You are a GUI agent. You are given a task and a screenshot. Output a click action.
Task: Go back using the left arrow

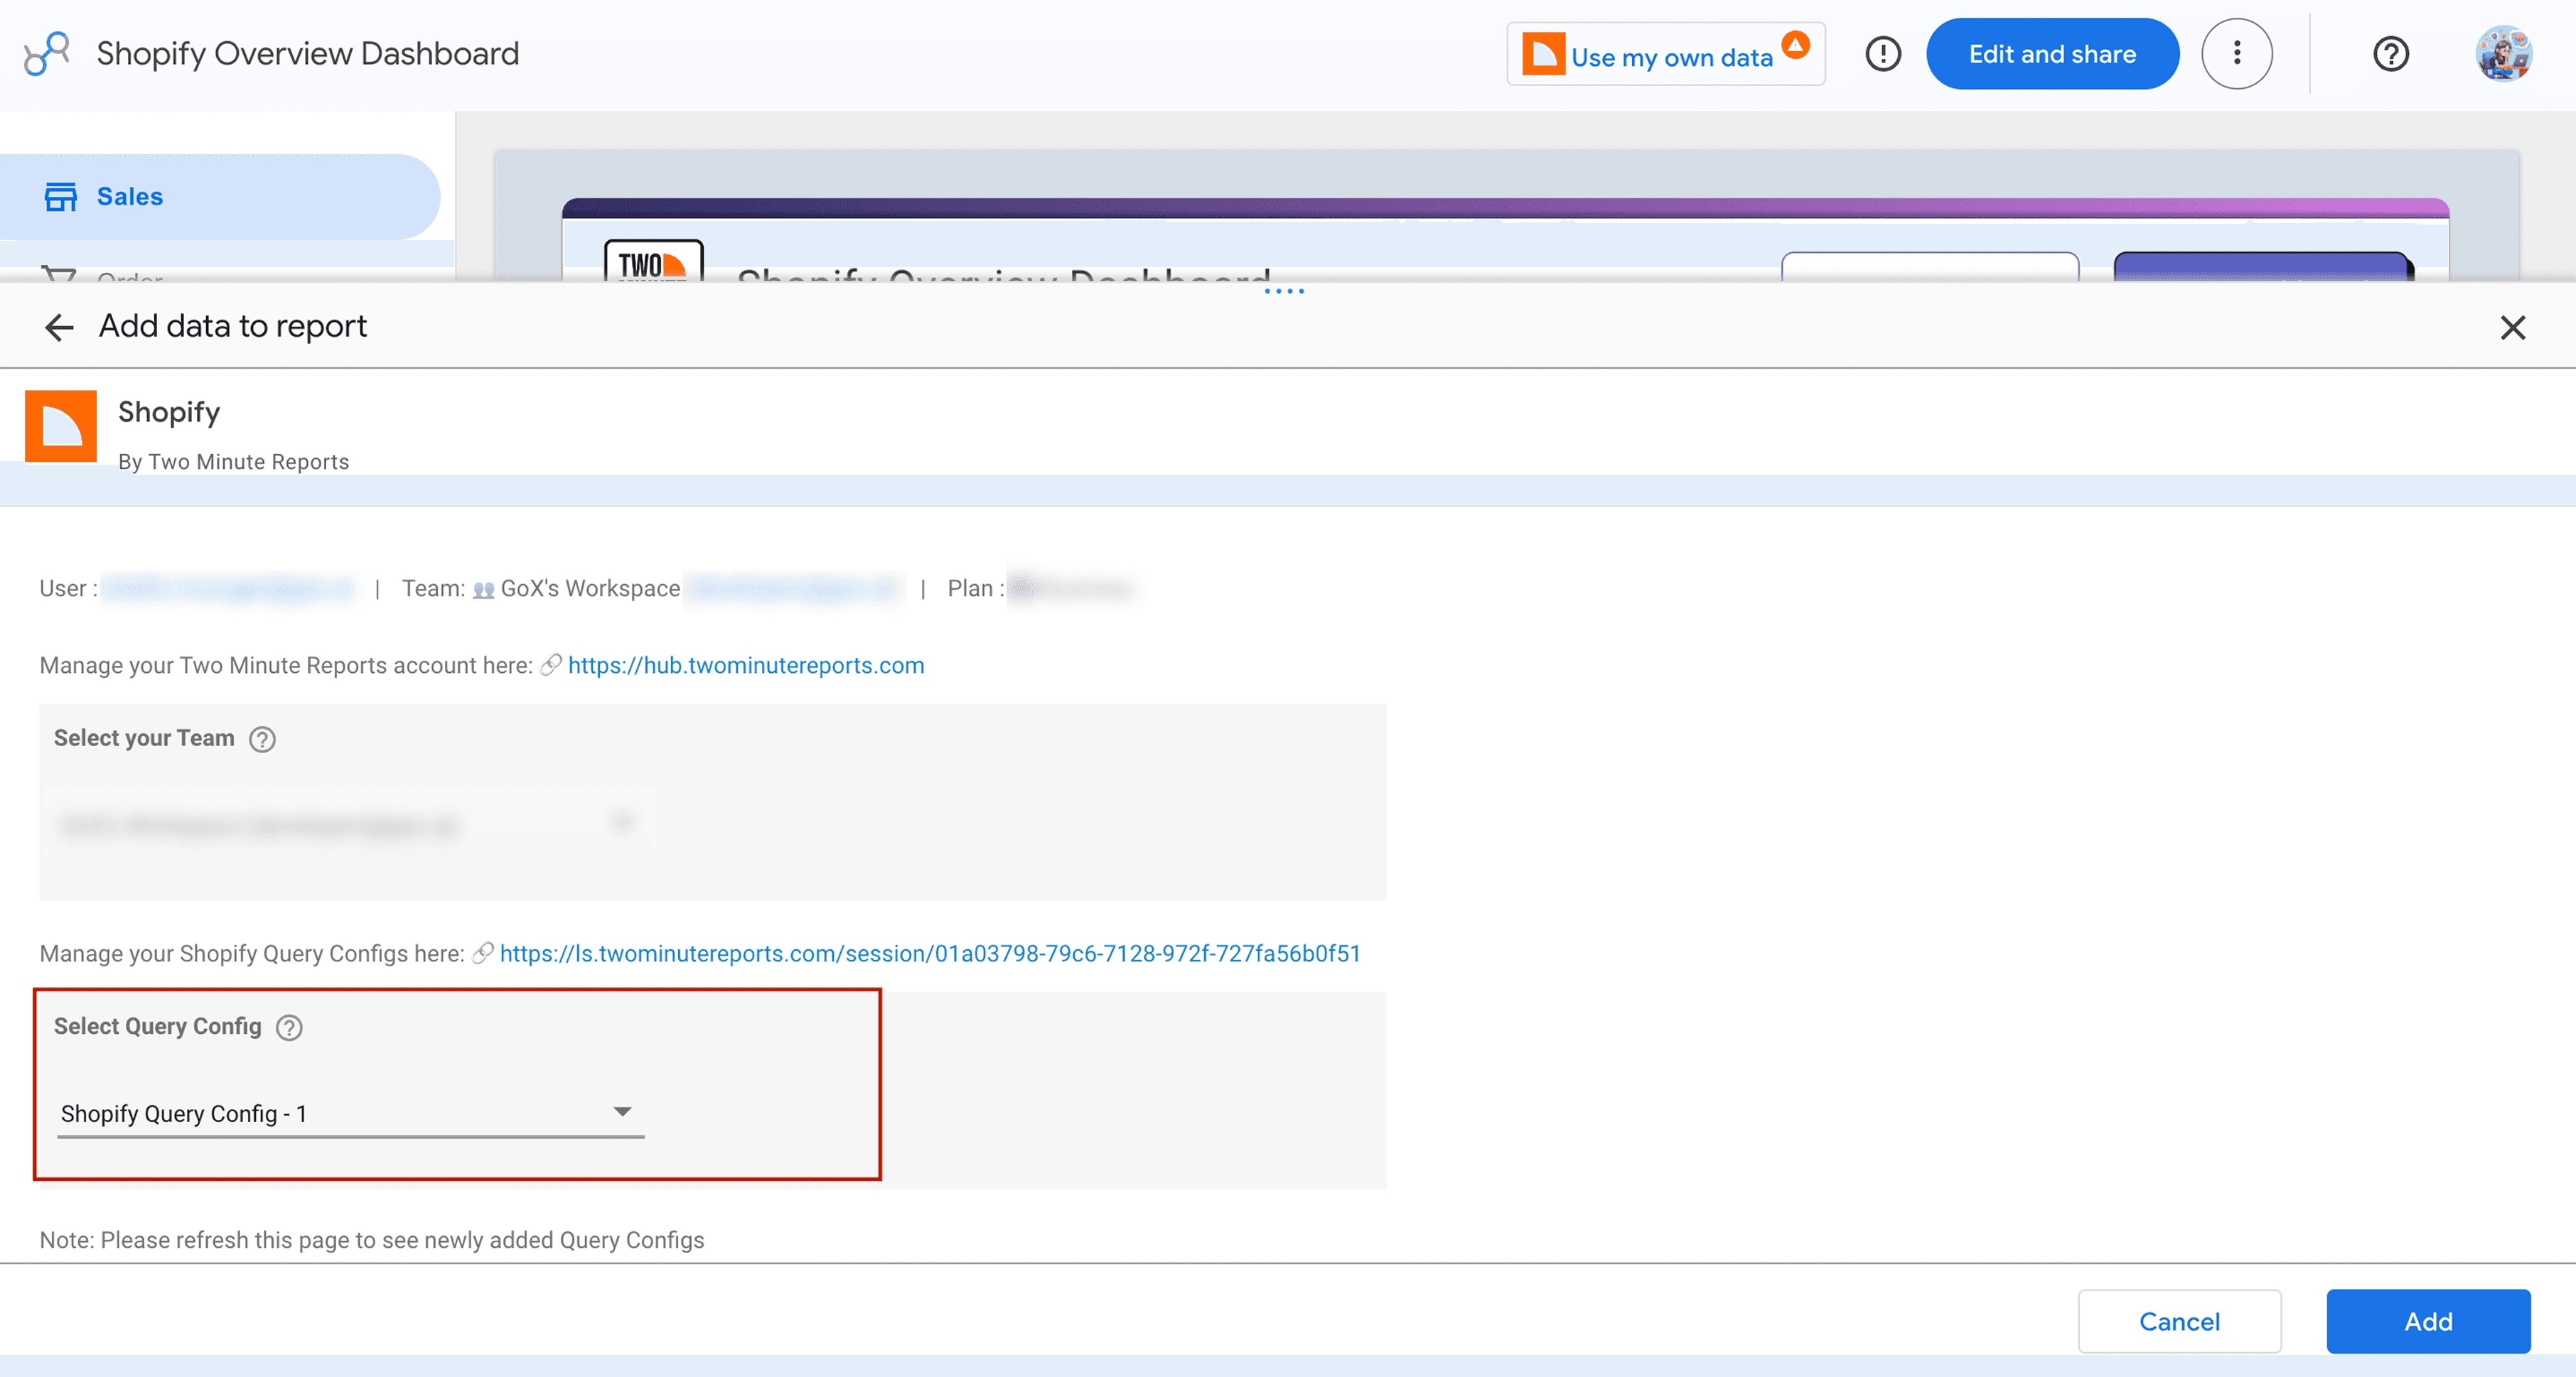point(59,327)
